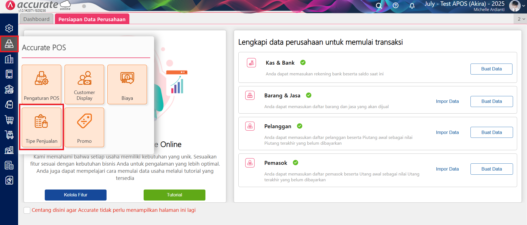The height and width of the screenshot is (225, 527).
Task: Open the notification bell
Action: tap(412, 6)
